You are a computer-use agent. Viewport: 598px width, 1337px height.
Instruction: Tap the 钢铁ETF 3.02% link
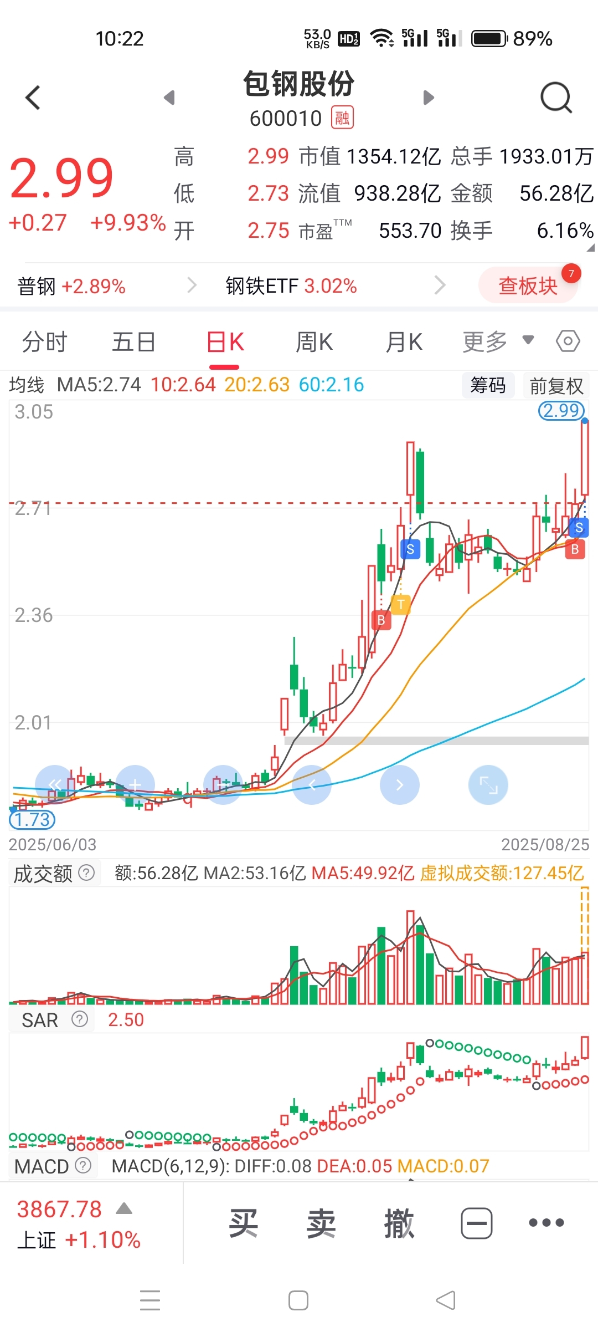[x=291, y=286]
